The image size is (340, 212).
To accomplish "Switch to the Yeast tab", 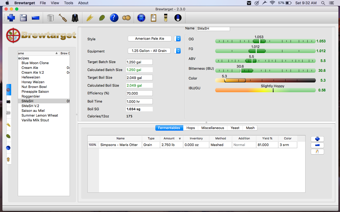I will coord(235,128).
